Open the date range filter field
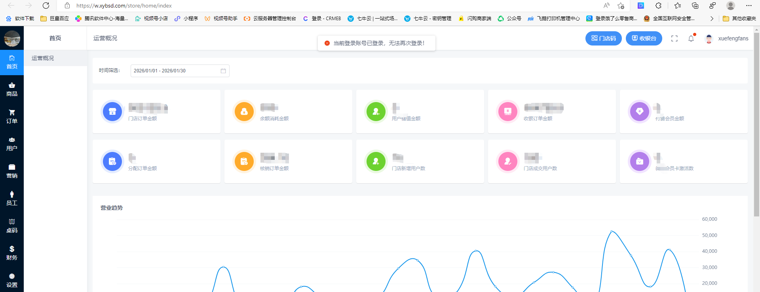 tap(175, 71)
